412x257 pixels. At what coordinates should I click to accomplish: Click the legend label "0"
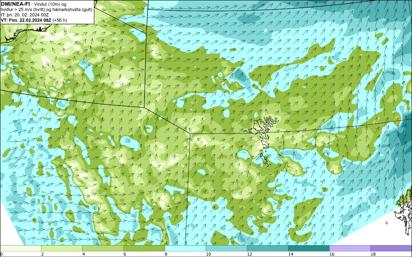coord(1,254)
